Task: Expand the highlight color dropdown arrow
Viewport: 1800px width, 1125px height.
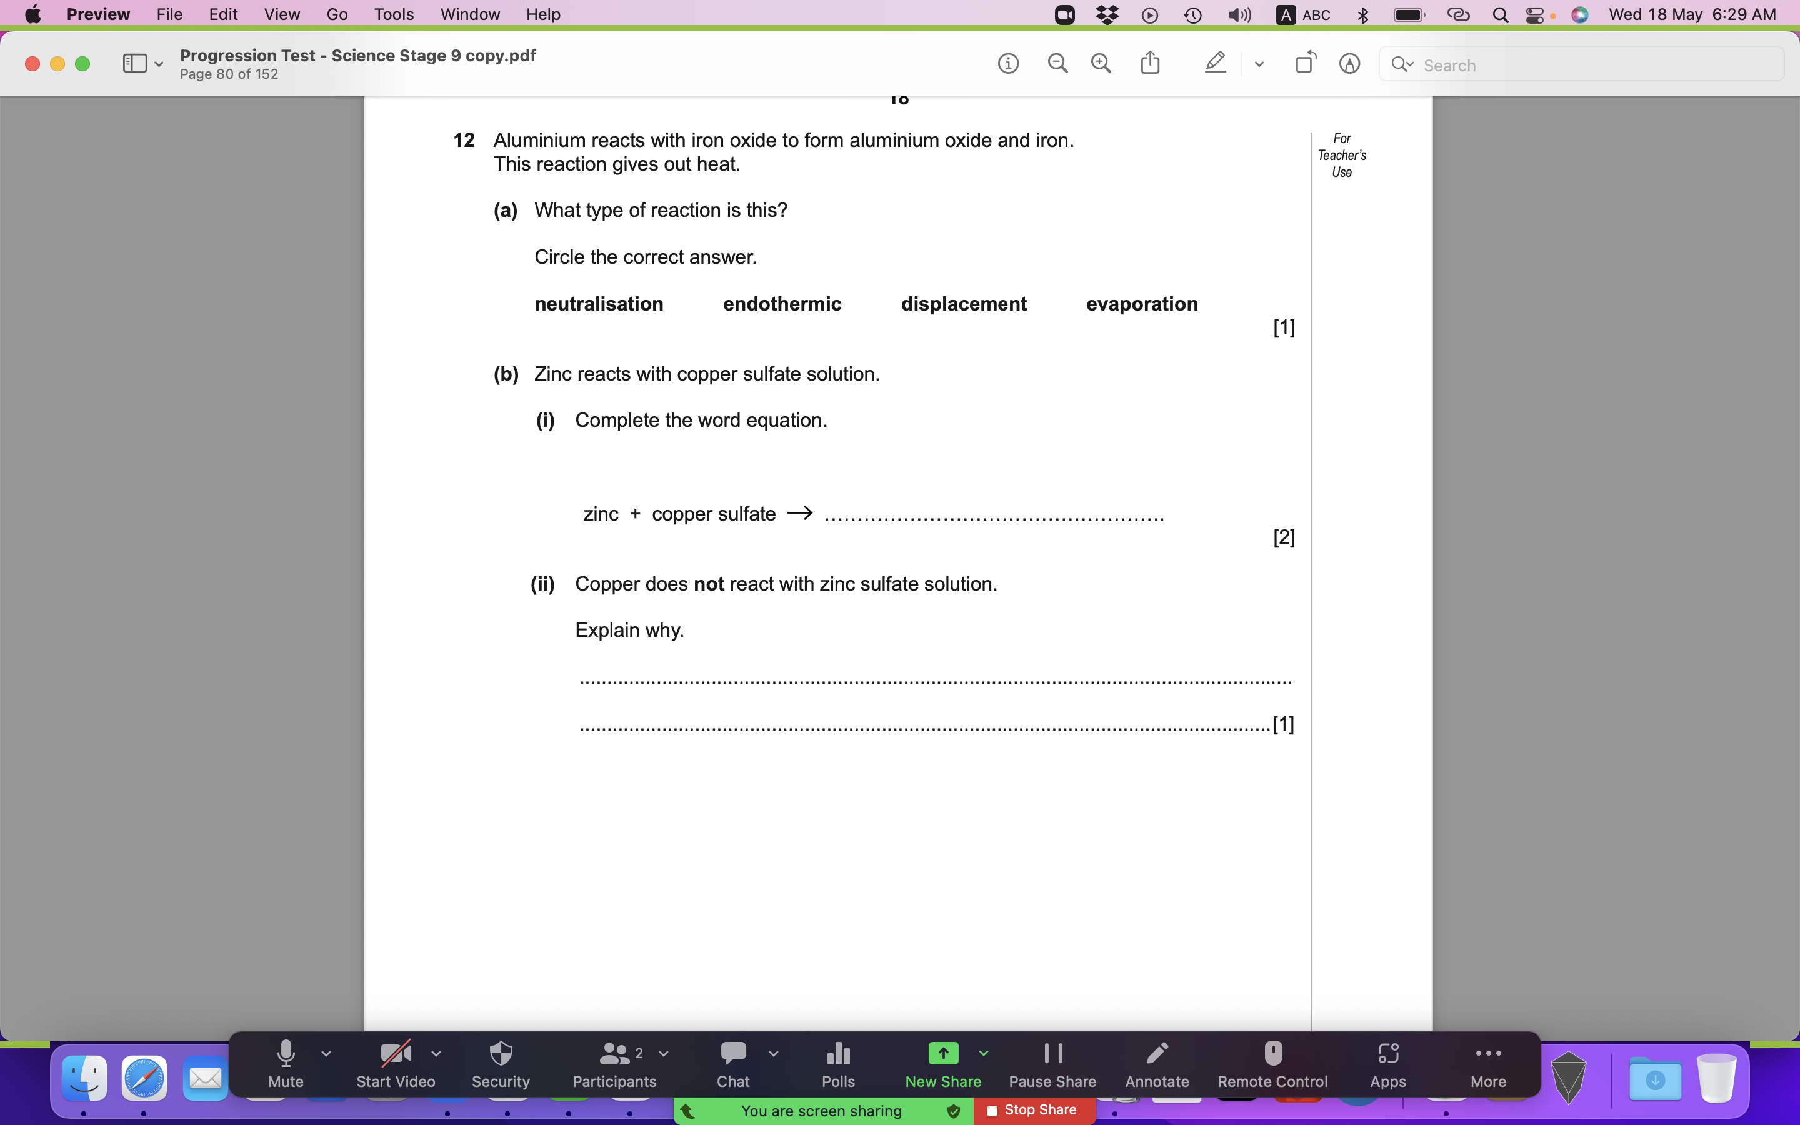Action: point(1259,65)
